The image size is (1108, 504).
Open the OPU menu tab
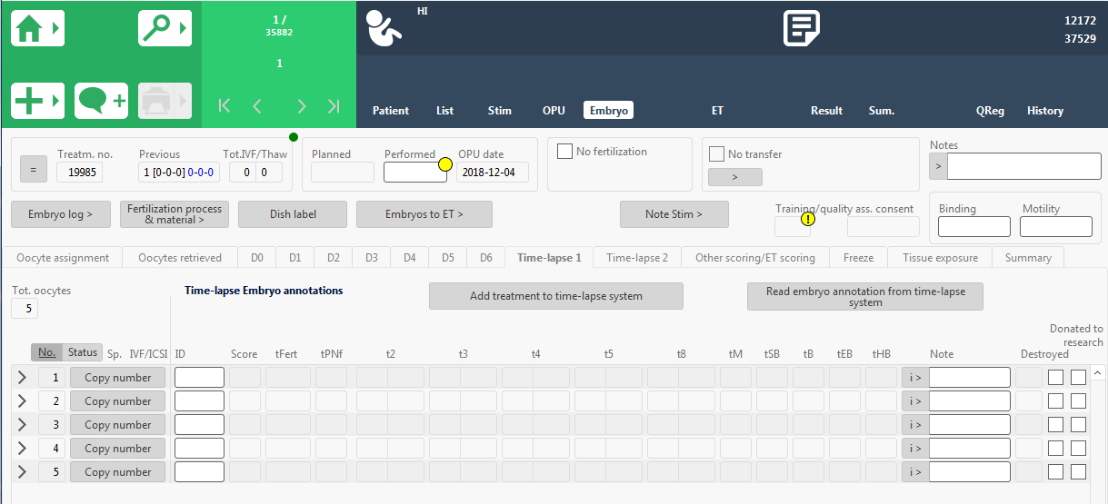[x=554, y=111]
